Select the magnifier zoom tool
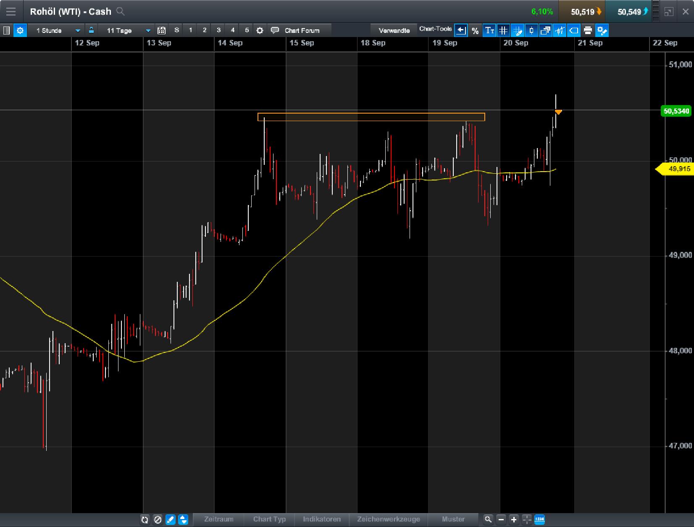694x527 pixels. click(x=488, y=519)
